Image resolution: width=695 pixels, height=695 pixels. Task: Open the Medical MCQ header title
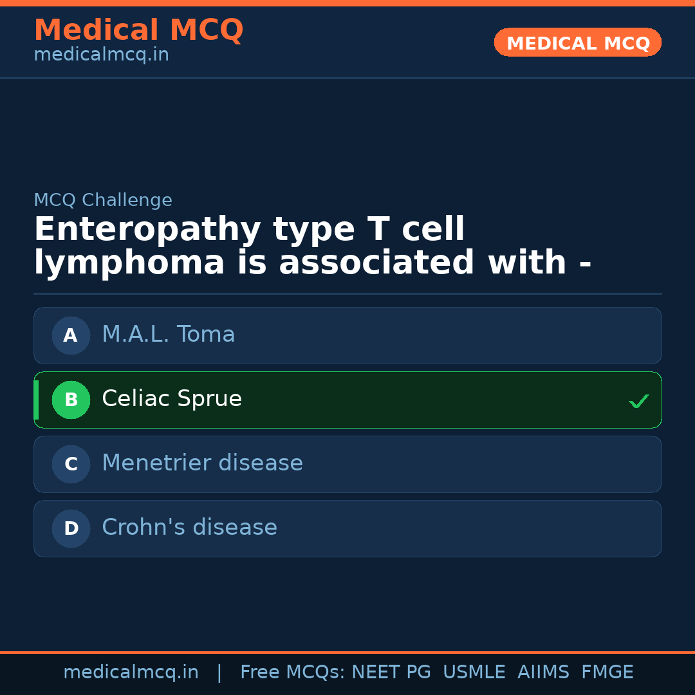(138, 30)
